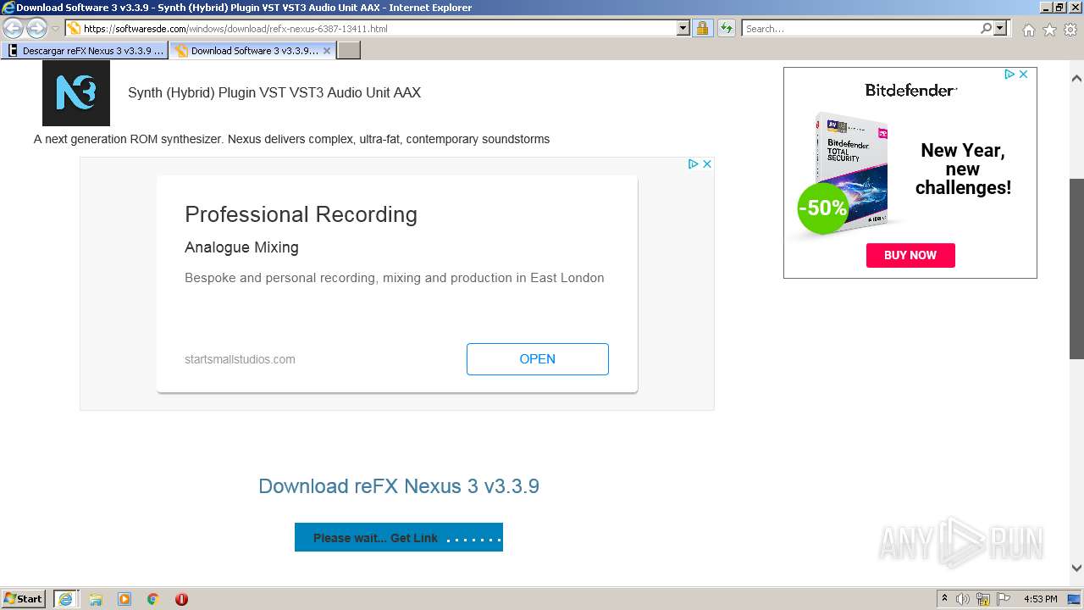Run search with the magnifier icon
This screenshot has width=1084, height=610.
[986, 29]
